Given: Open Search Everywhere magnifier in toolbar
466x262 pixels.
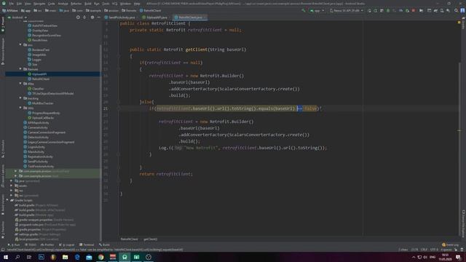Looking at the screenshot, I should (457, 10).
